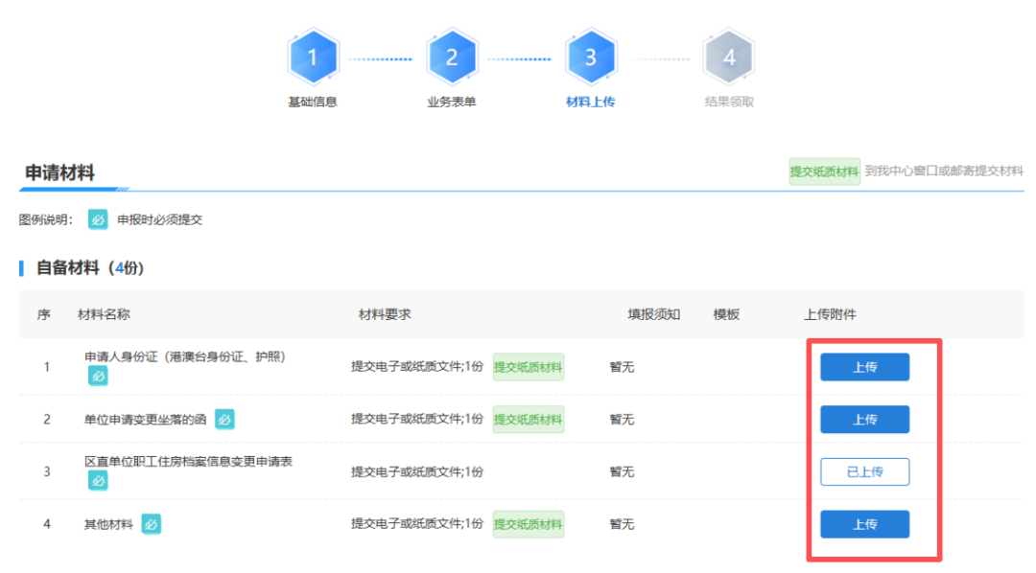Viewport: 1036px width, 573px height.
Task: Return to the 基础信息 step label
Action: (313, 102)
